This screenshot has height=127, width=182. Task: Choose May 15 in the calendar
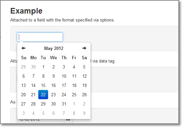pos(43,85)
